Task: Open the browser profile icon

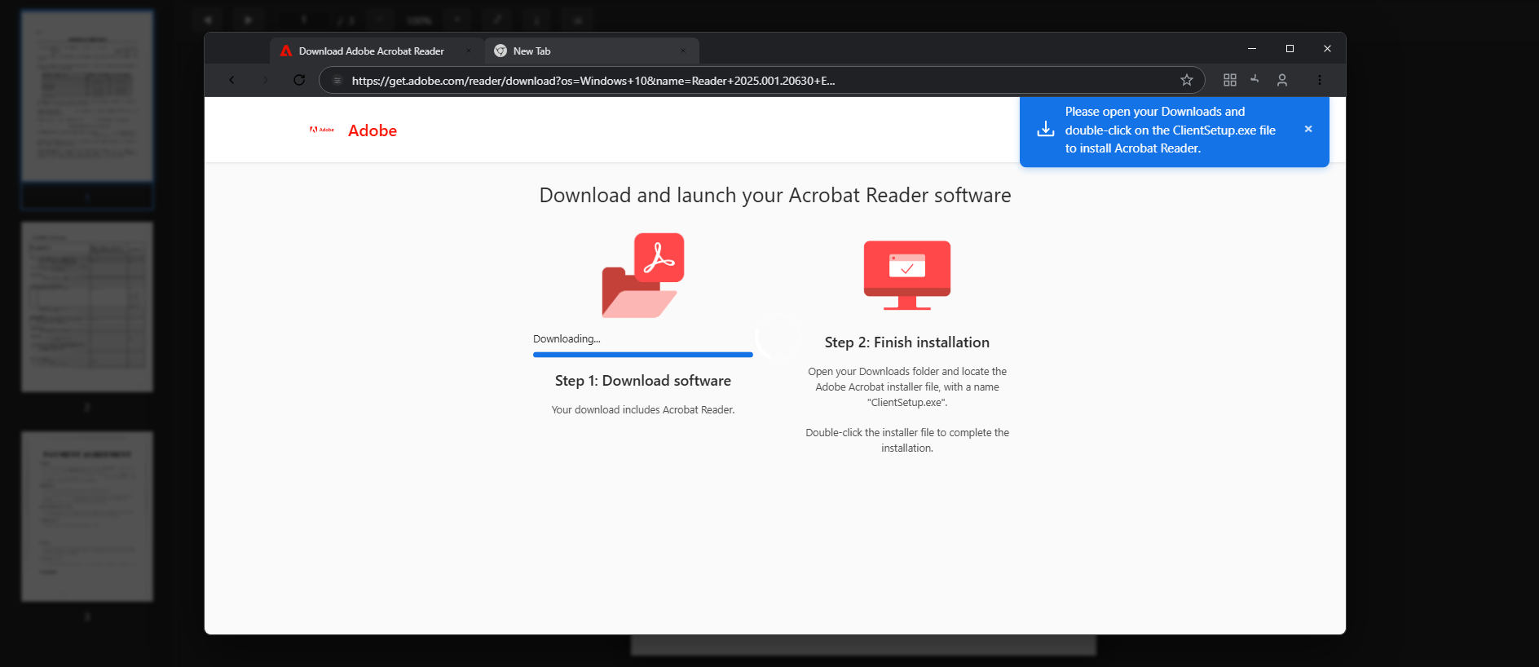Action: (x=1282, y=80)
